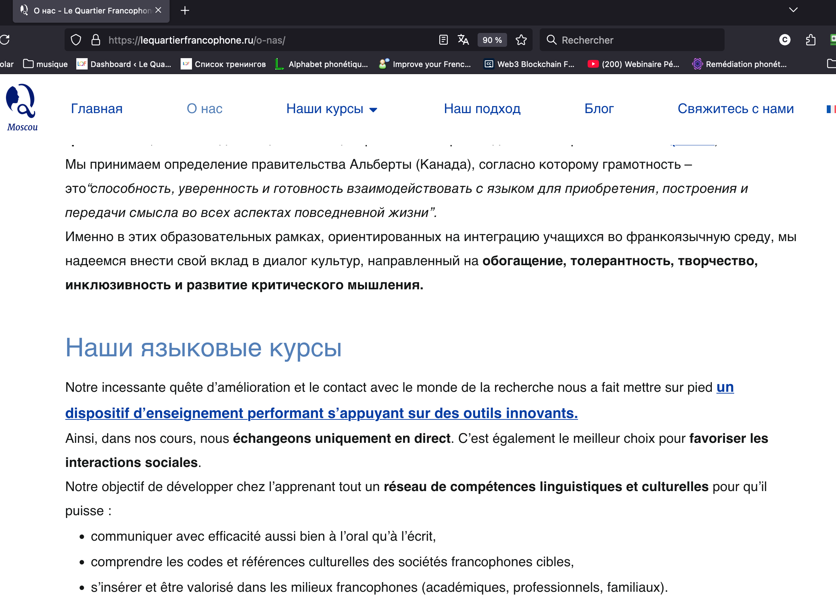Follow the 'dispositif d'enseignement performant' link
836x607 pixels.
pos(321,413)
